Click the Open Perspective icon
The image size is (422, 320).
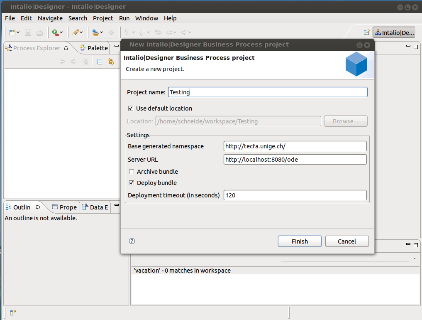click(366, 32)
